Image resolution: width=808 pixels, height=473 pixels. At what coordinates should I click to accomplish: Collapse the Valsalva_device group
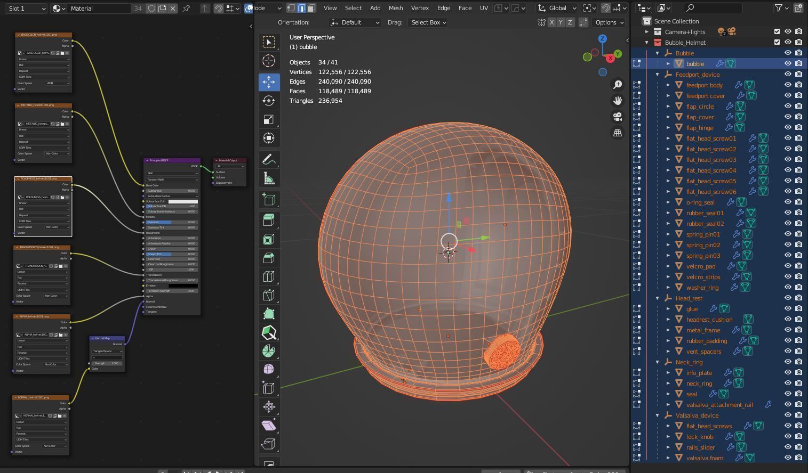(658, 415)
